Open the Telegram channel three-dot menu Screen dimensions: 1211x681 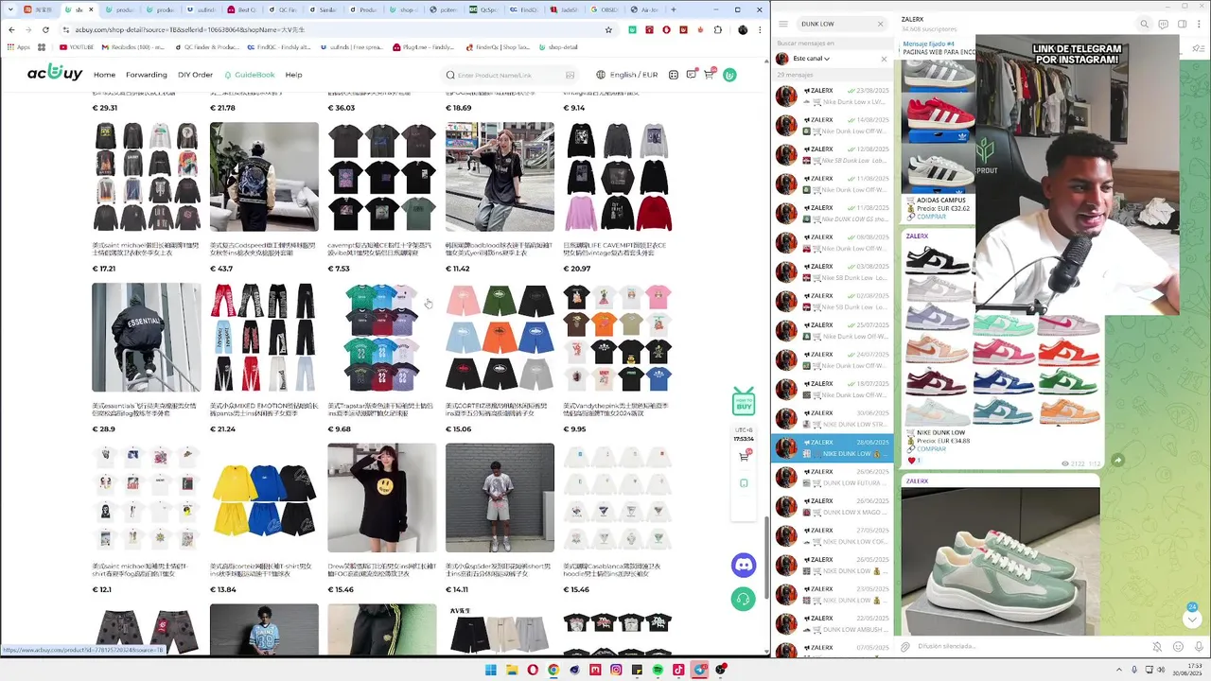[x=1200, y=24]
